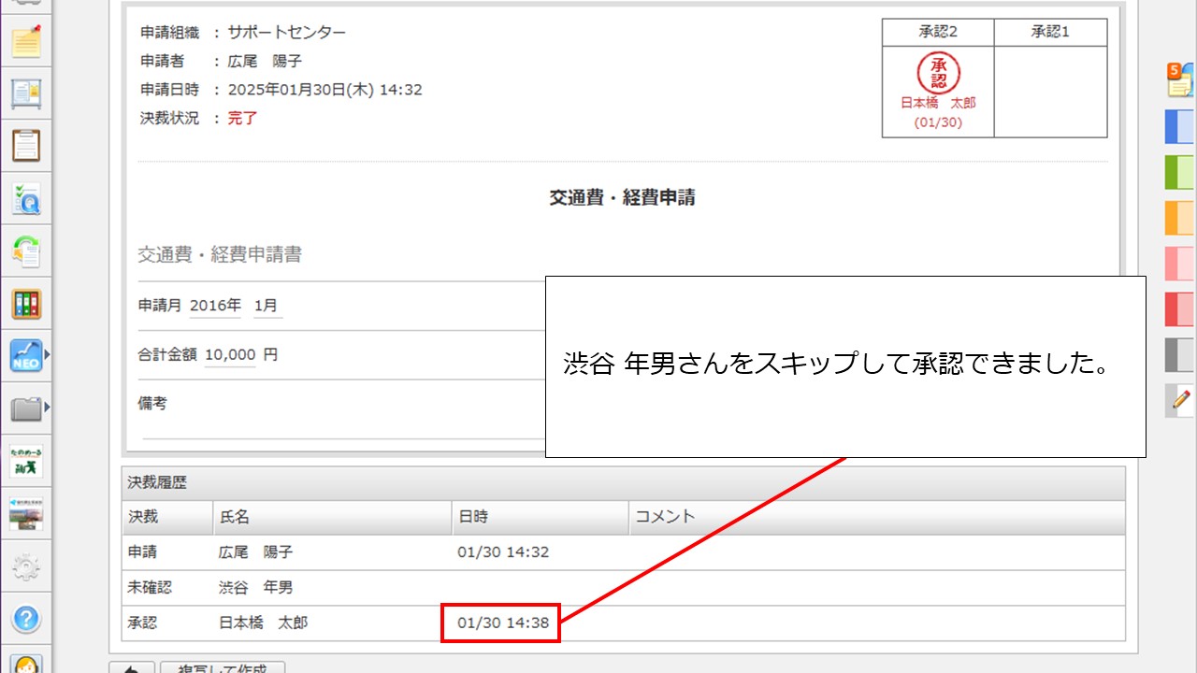Open the workflow document icon with green arrow
The width and height of the screenshot is (1197, 673).
pyautogui.click(x=26, y=251)
